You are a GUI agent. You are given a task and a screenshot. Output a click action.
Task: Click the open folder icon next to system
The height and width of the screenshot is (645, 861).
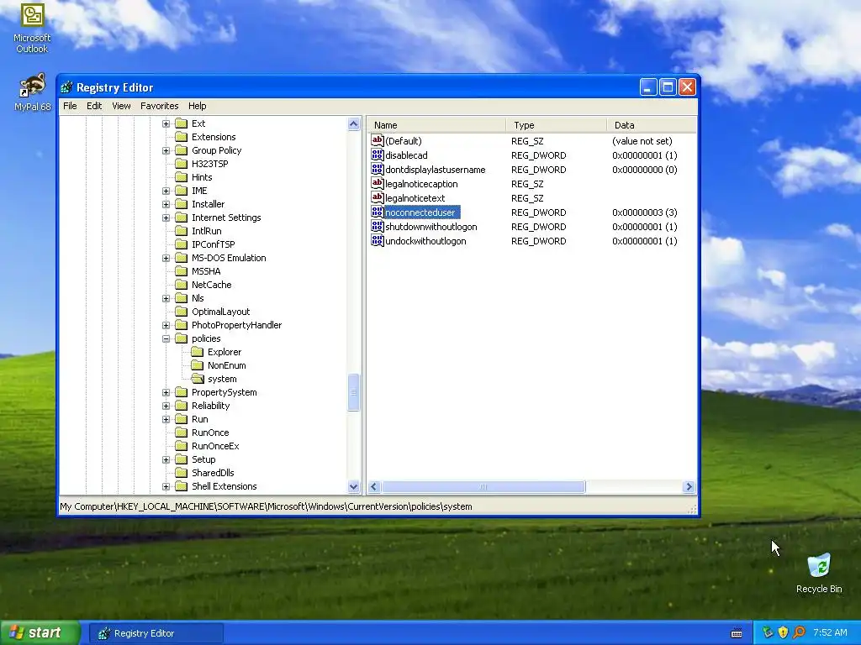[198, 379]
